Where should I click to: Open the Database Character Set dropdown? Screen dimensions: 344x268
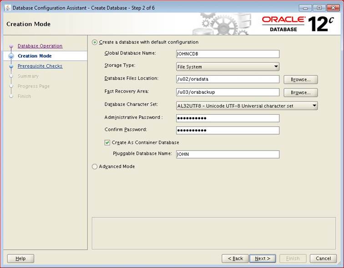(x=247, y=106)
